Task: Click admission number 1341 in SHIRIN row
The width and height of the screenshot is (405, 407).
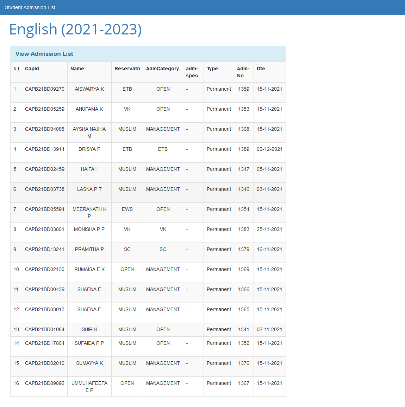Action: pyautogui.click(x=244, y=329)
